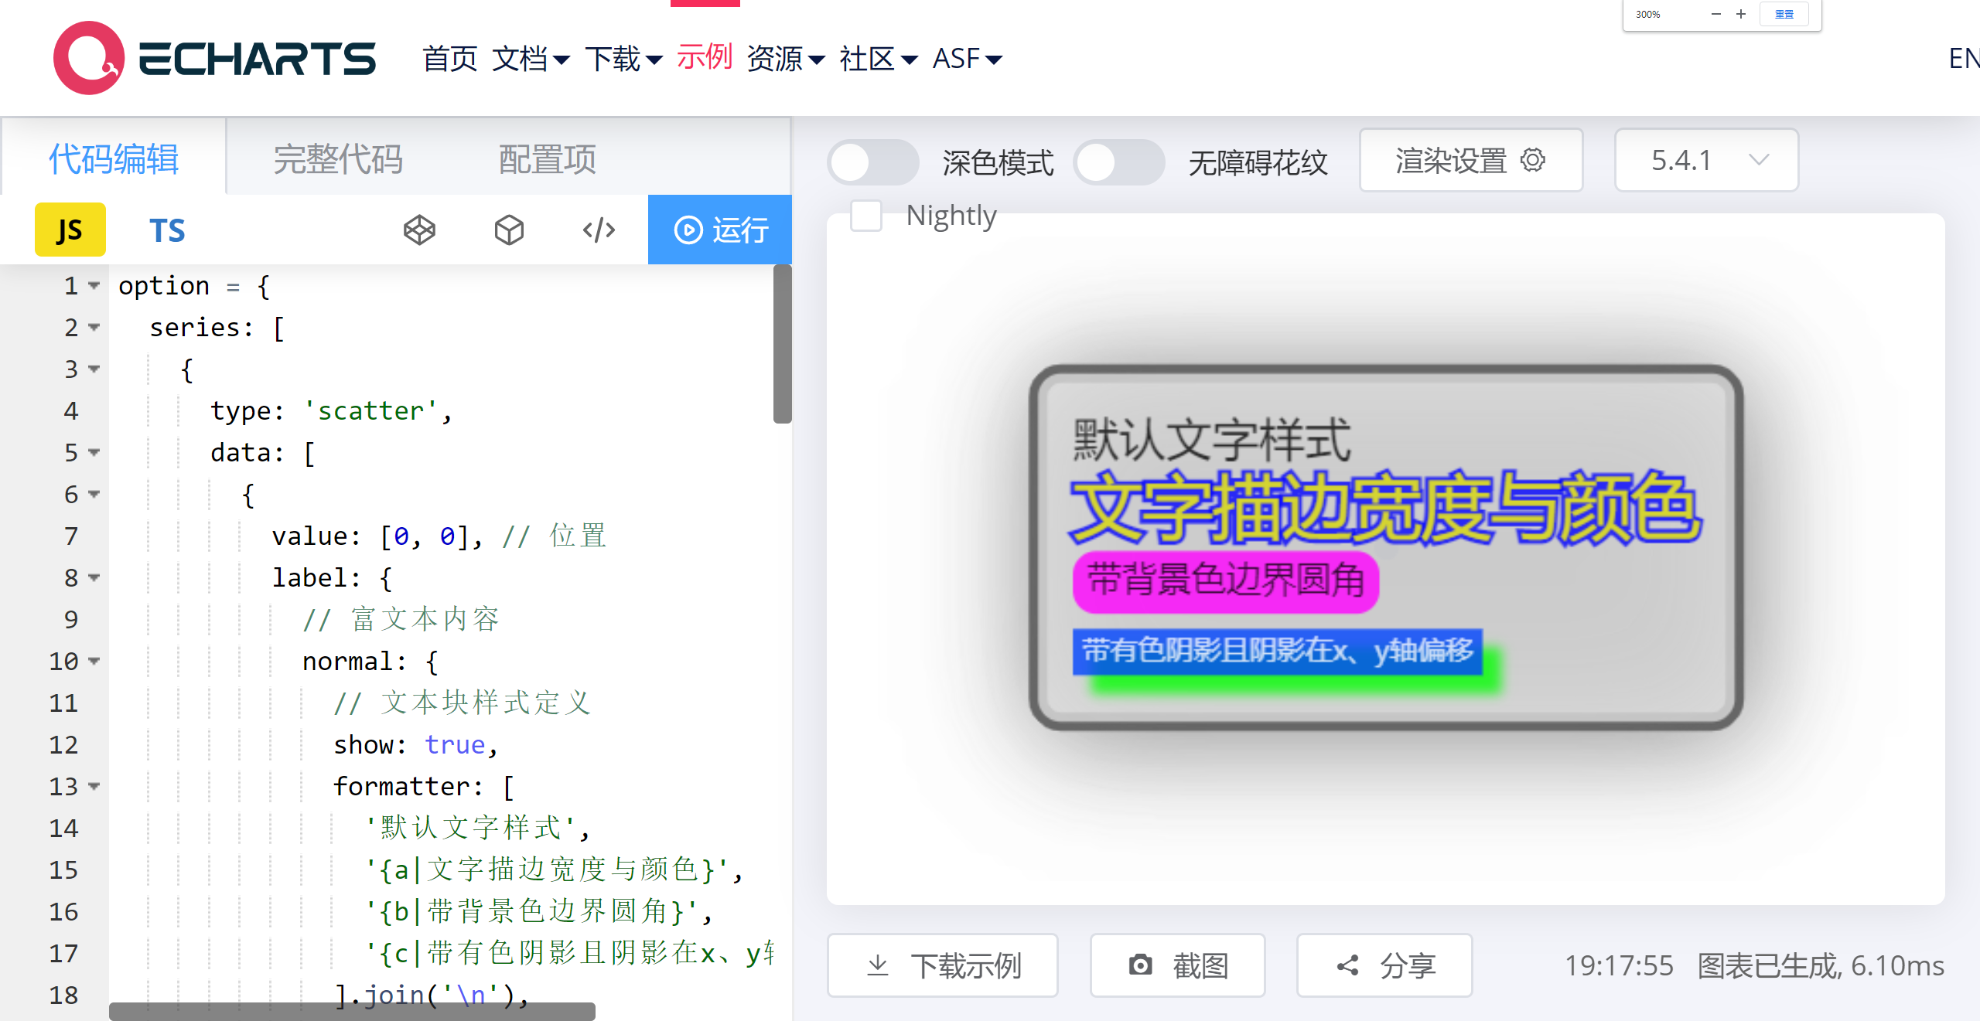Open the 5.4.1 version dropdown
1980x1021 pixels.
click(x=1706, y=160)
